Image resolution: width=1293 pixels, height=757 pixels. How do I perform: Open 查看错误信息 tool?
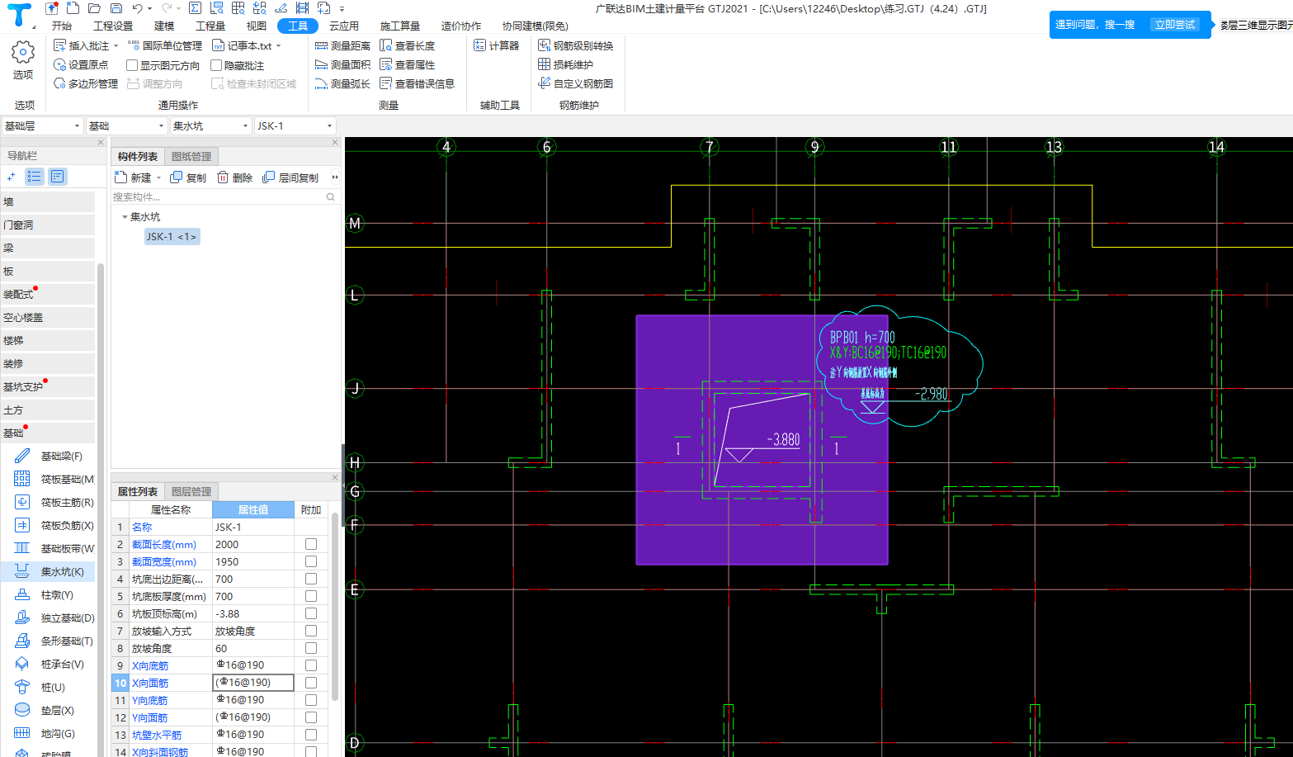pyautogui.click(x=417, y=83)
